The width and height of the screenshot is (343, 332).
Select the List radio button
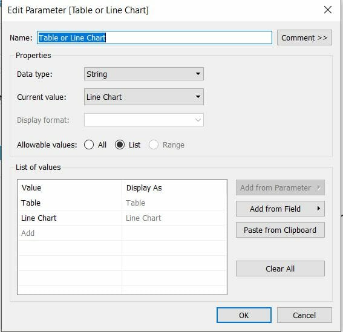pos(120,145)
